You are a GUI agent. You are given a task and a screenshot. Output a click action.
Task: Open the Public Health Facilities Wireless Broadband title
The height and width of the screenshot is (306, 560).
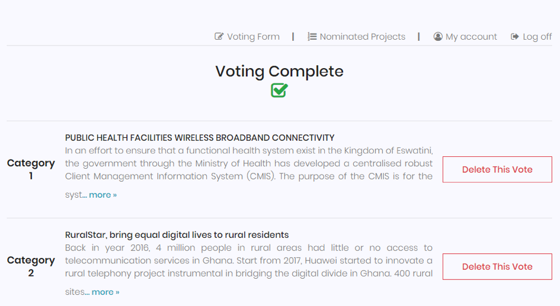(x=200, y=138)
